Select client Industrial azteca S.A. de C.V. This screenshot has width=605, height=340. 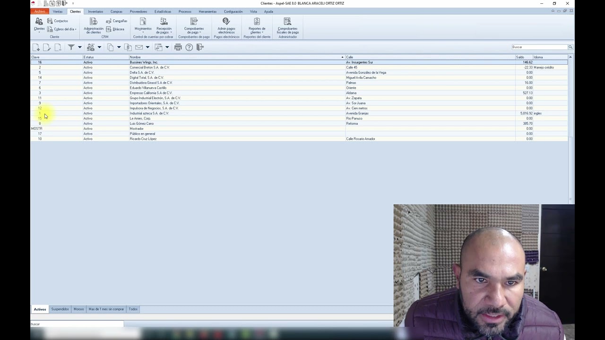(x=299, y=113)
